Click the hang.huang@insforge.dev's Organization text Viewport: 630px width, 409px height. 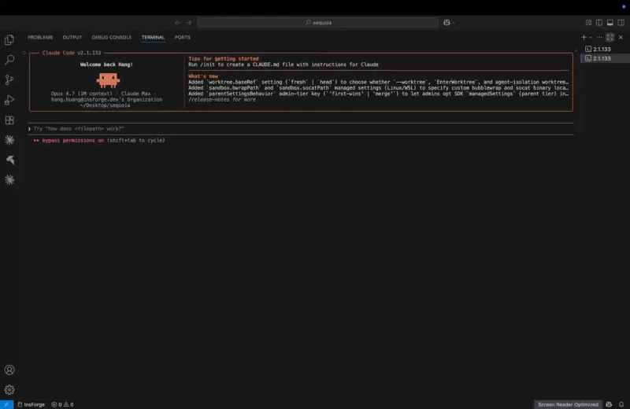[106, 100]
